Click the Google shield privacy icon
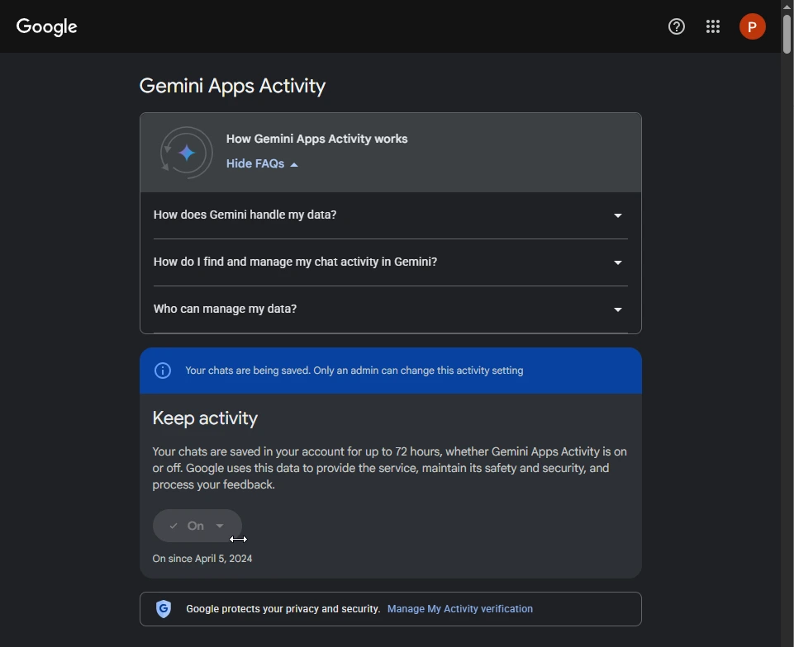 [164, 608]
